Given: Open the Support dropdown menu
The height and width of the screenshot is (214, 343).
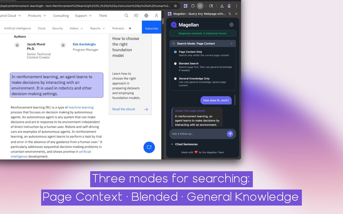Looking at the screenshot, I should click(83, 16).
